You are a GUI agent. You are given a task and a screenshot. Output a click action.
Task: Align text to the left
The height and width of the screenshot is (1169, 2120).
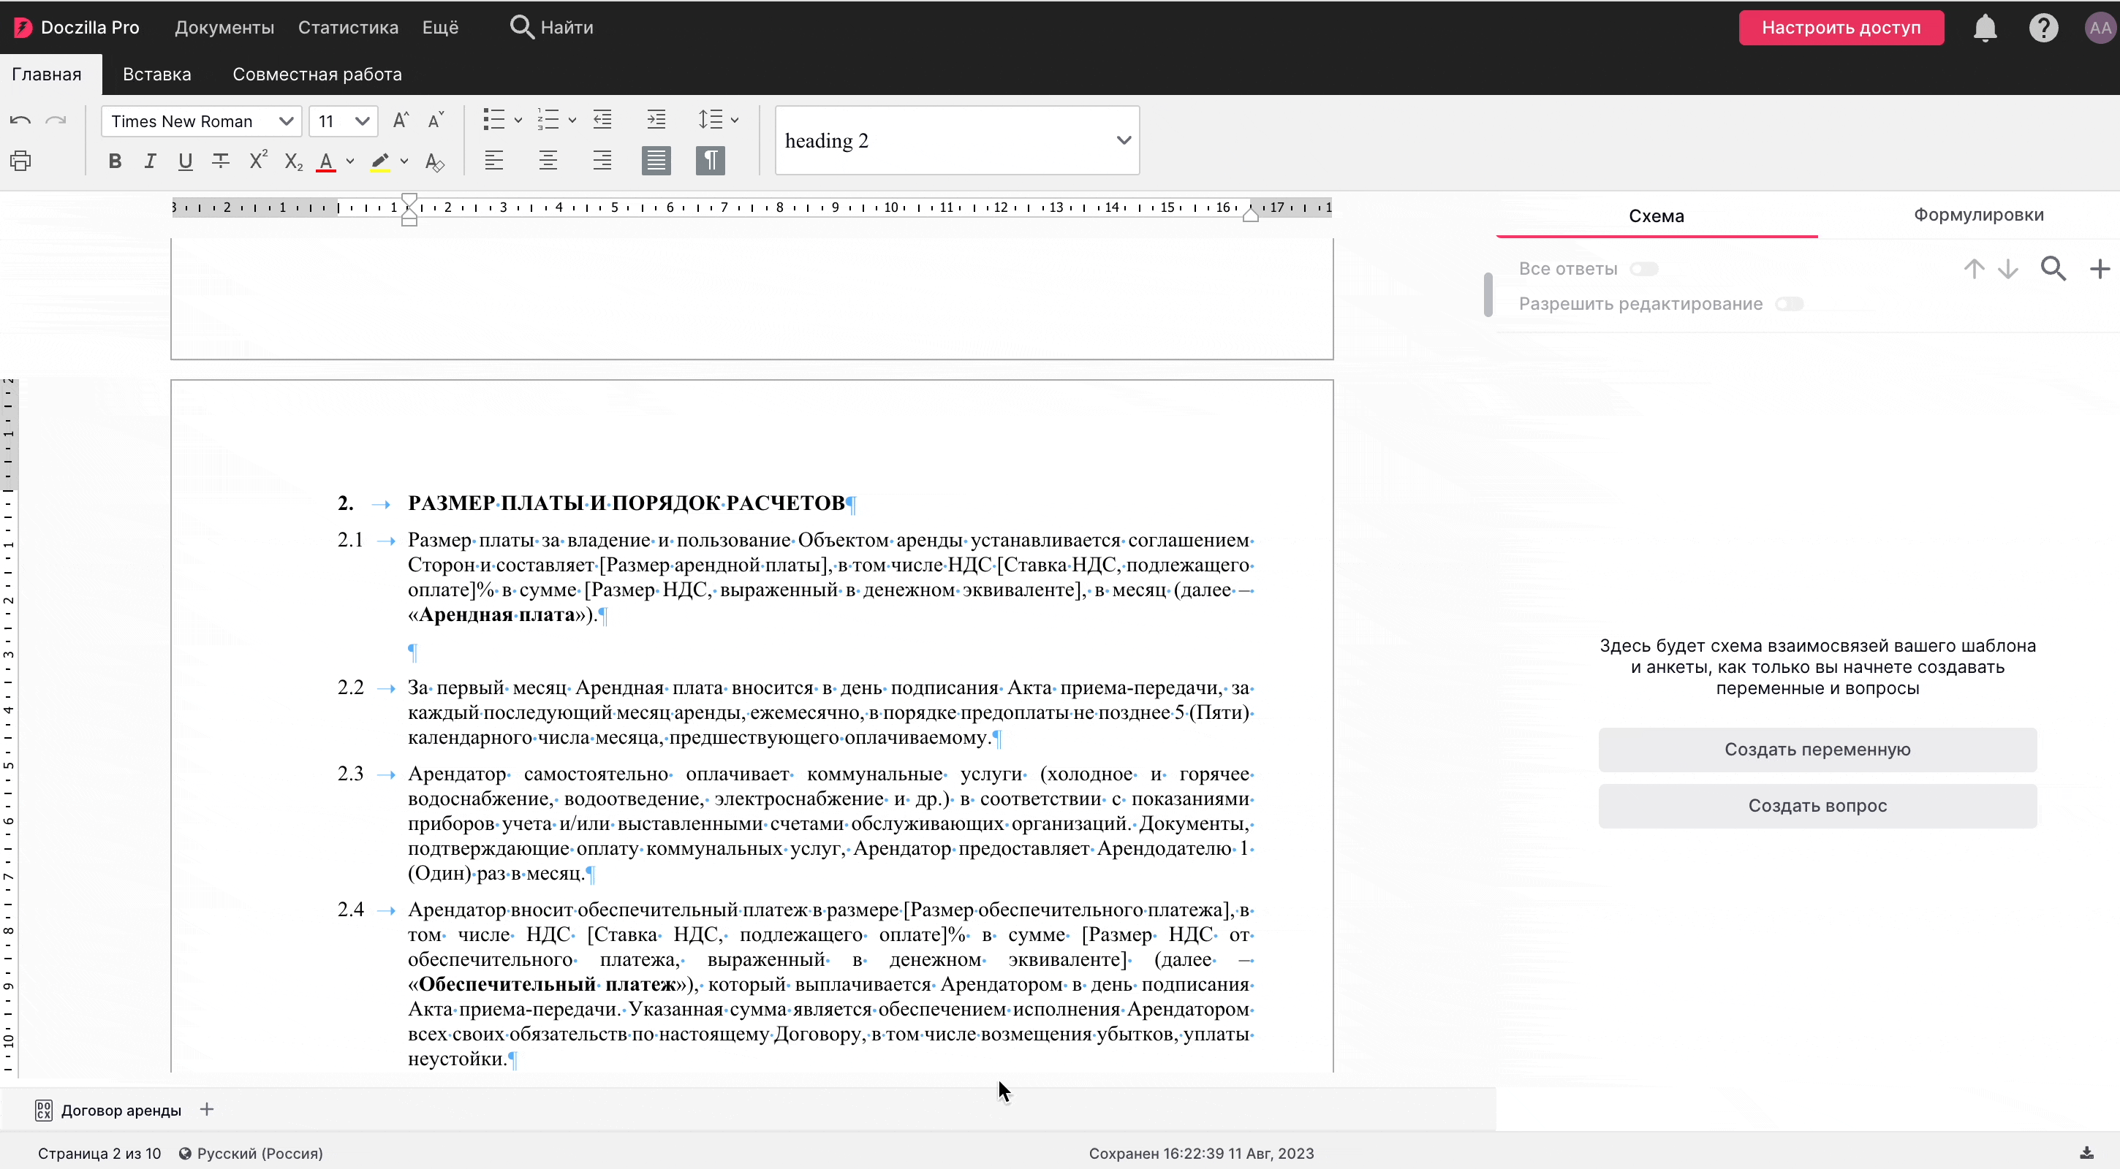coord(493,161)
